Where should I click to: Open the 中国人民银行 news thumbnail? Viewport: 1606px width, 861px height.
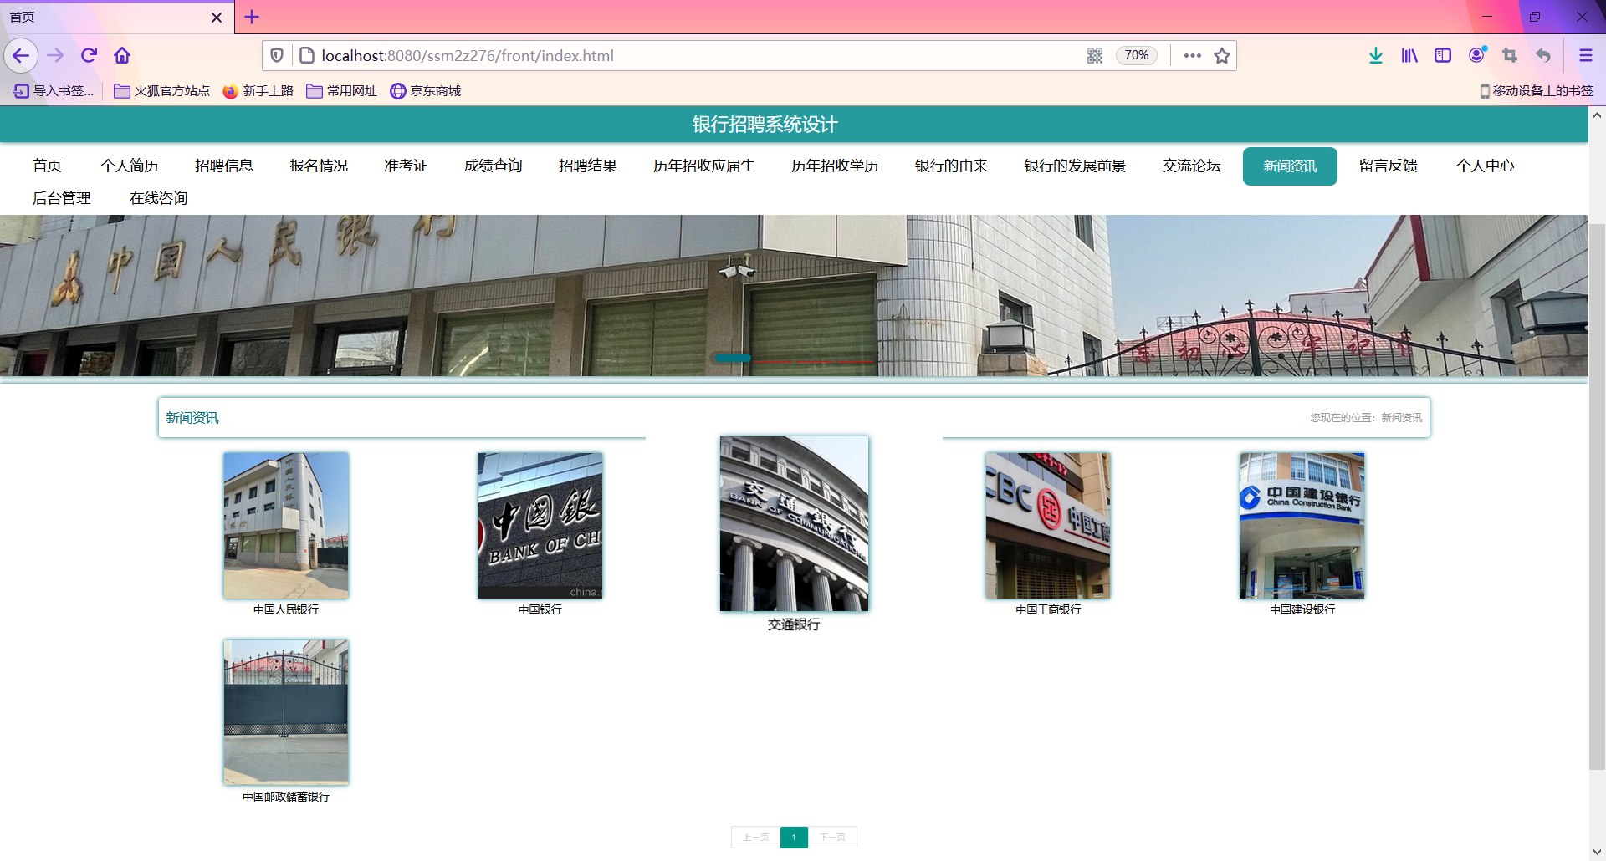click(286, 525)
